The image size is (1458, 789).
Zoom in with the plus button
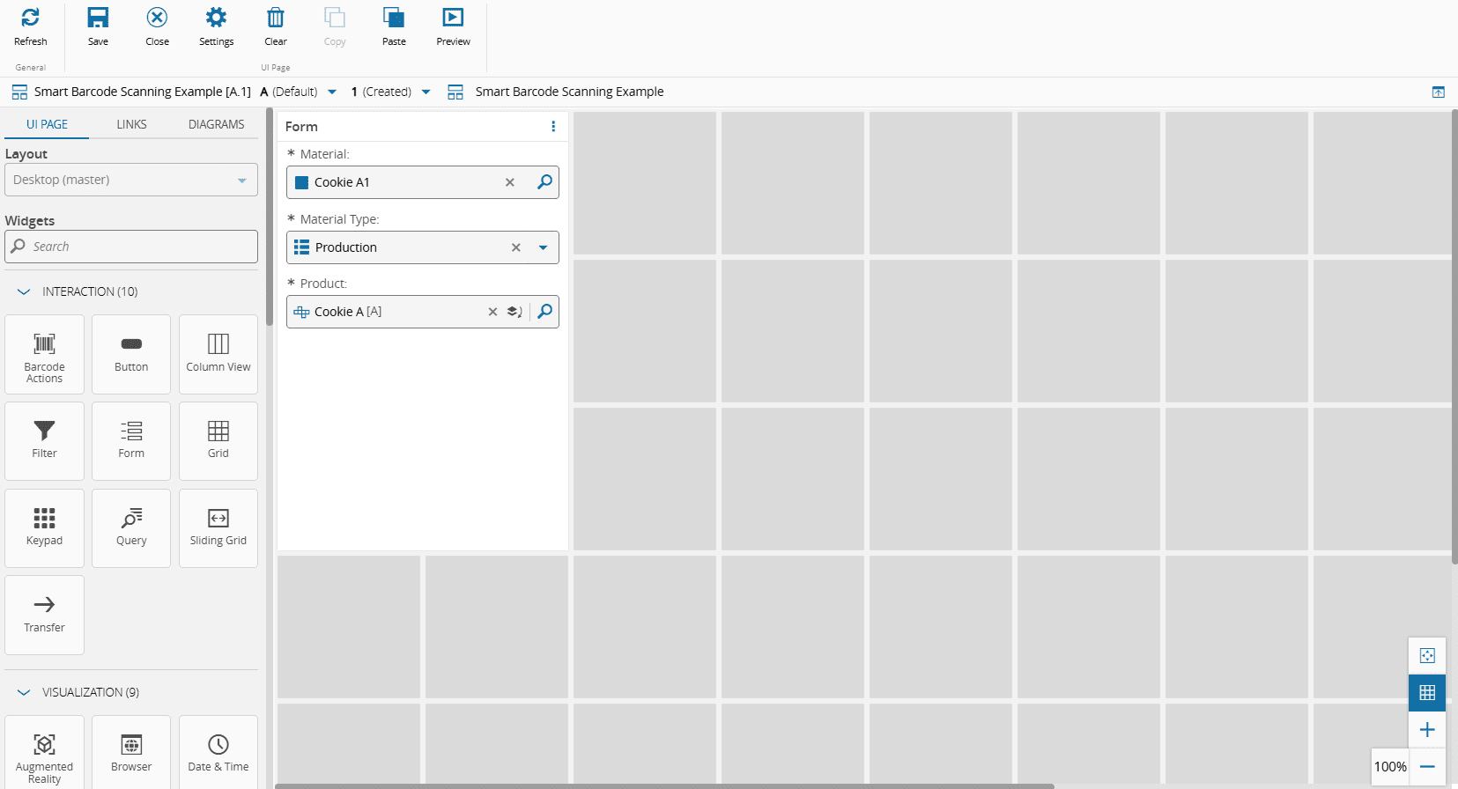coord(1427,730)
